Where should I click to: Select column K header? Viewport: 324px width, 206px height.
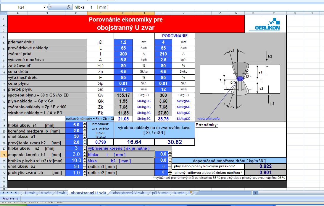click(183, 13)
